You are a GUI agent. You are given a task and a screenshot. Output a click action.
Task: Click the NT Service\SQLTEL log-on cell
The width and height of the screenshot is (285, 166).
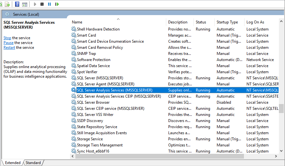pyautogui.click(x=263, y=108)
